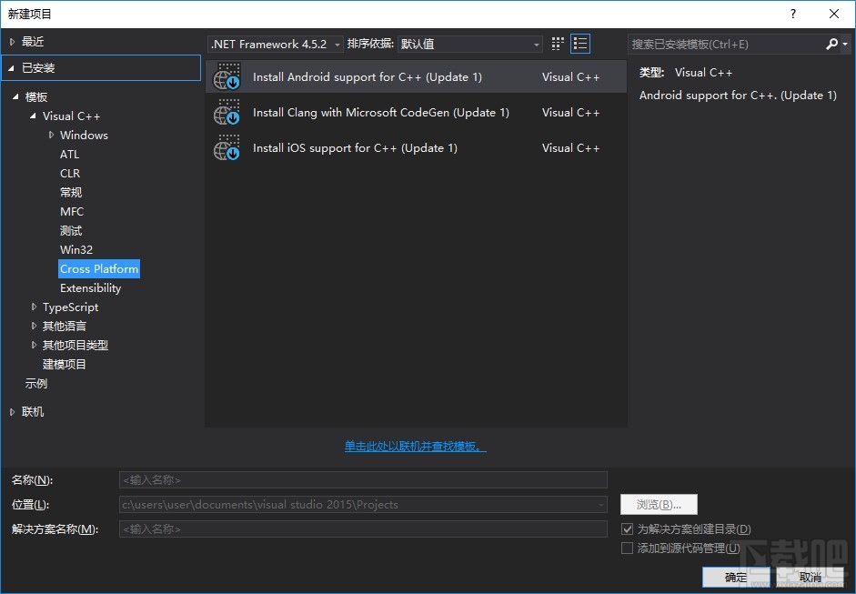Close the New Project dialog
856x594 pixels.
833,15
